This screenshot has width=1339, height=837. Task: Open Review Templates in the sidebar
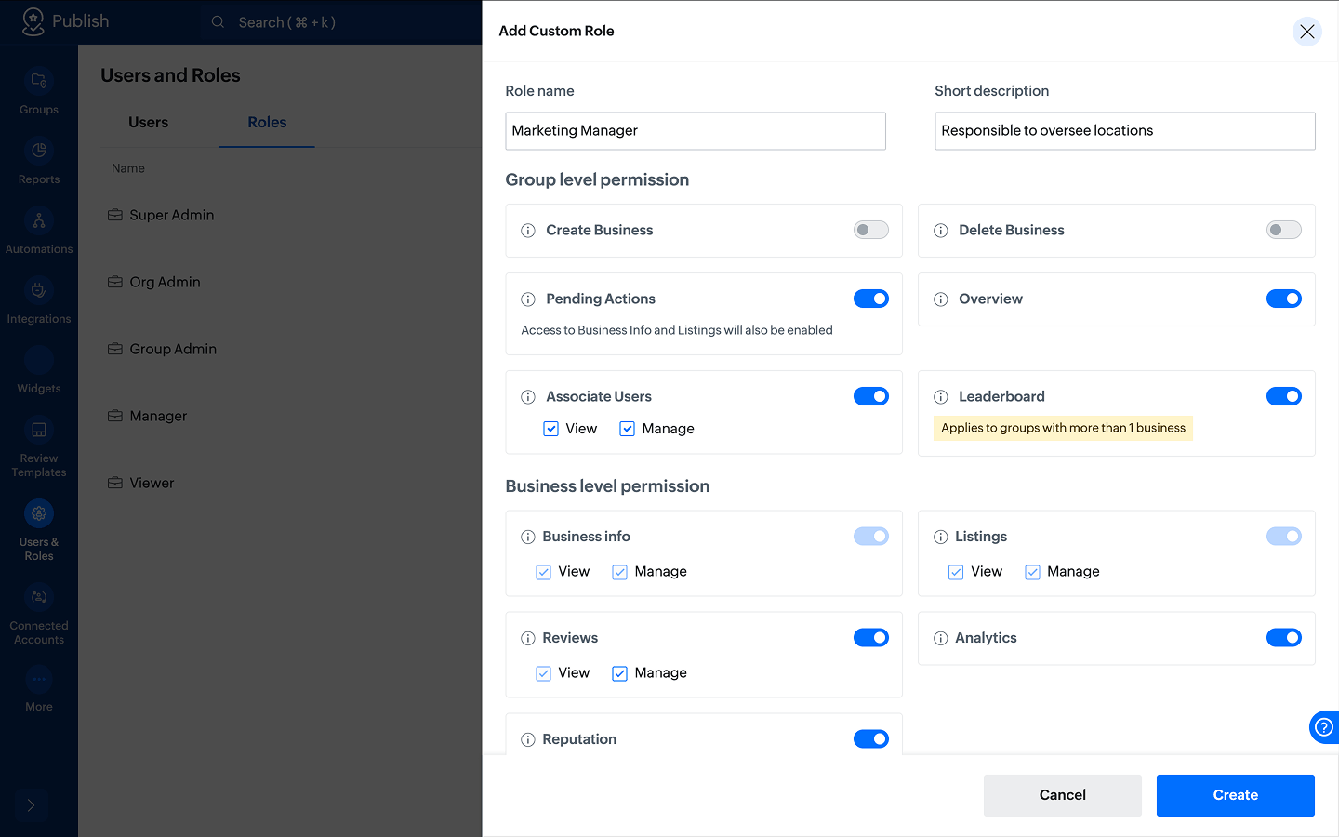[39, 447]
